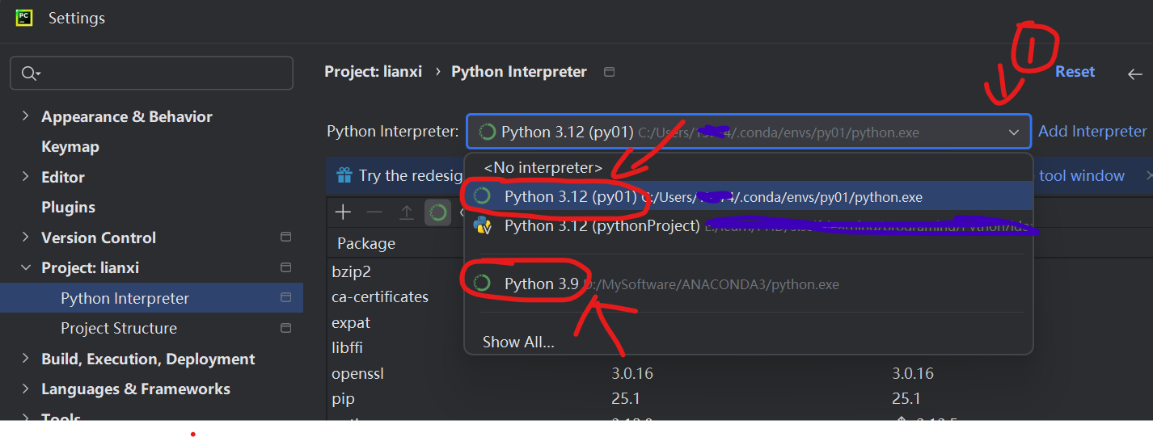Expand Languages & Frameworks section
Image resolution: width=1153 pixels, height=437 pixels.
[x=26, y=389]
